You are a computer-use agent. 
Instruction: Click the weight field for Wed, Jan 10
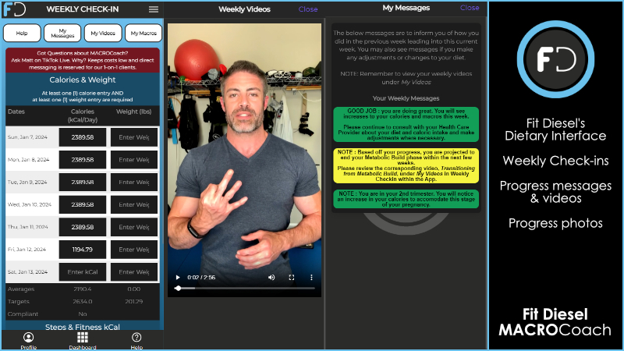(134, 204)
